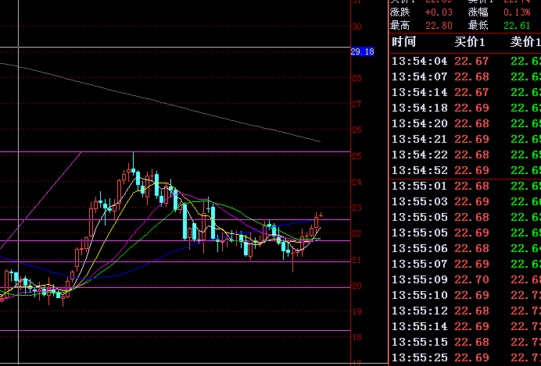Click the 19 price axis label
Screen dimensions: 541x366
pyautogui.click(x=356, y=311)
